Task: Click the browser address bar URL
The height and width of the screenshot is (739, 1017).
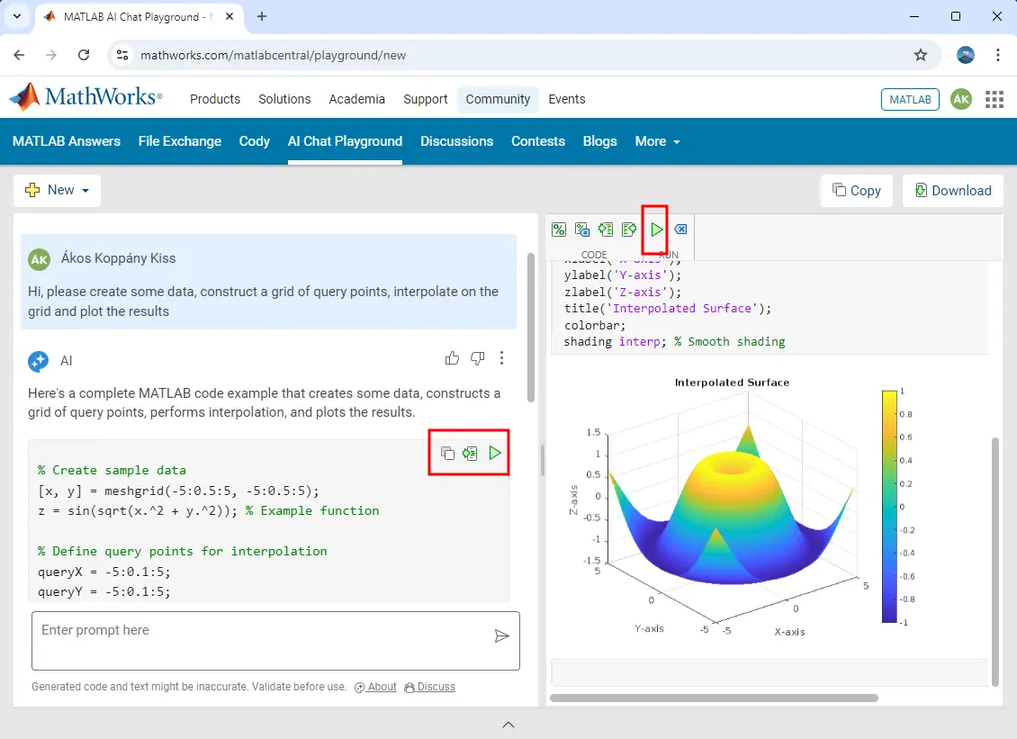Action: (x=273, y=55)
